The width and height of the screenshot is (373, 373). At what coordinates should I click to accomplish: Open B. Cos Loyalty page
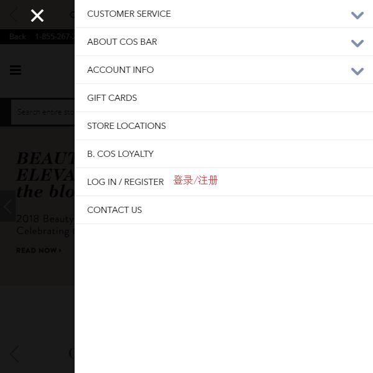click(224, 154)
